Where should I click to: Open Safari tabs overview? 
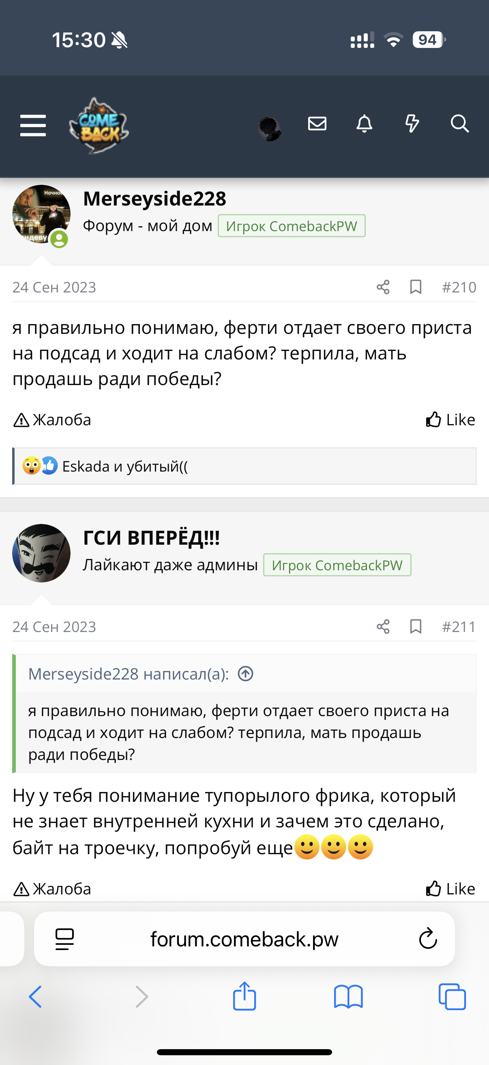point(452,997)
